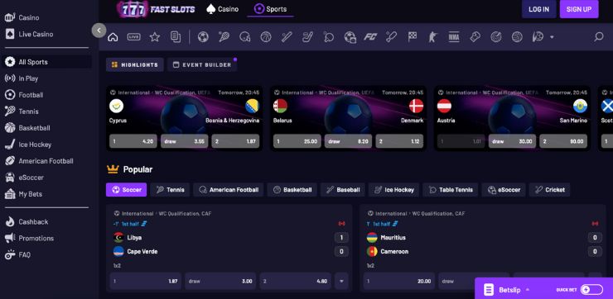This screenshot has width=613, height=299.
Task: Open favorites star icon
Action: pos(155,37)
